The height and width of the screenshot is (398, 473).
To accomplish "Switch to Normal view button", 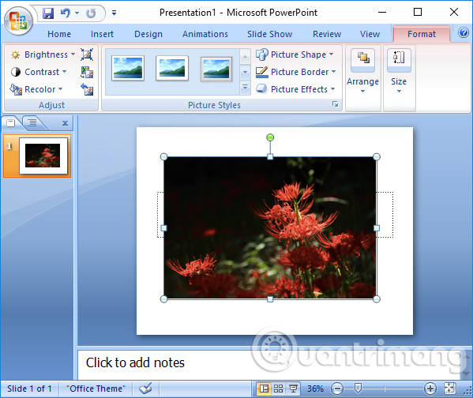I will point(264,389).
